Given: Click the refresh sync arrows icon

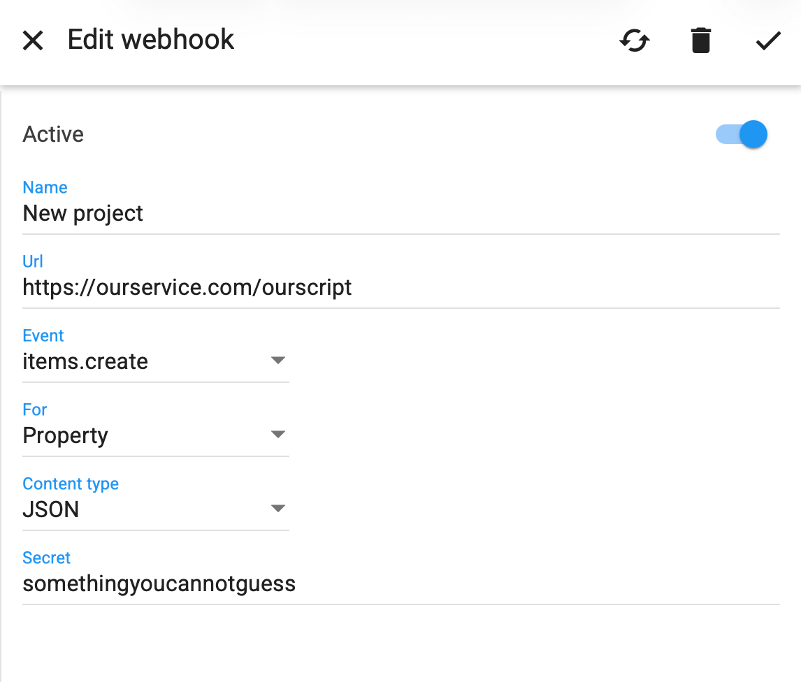Looking at the screenshot, I should click(635, 41).
